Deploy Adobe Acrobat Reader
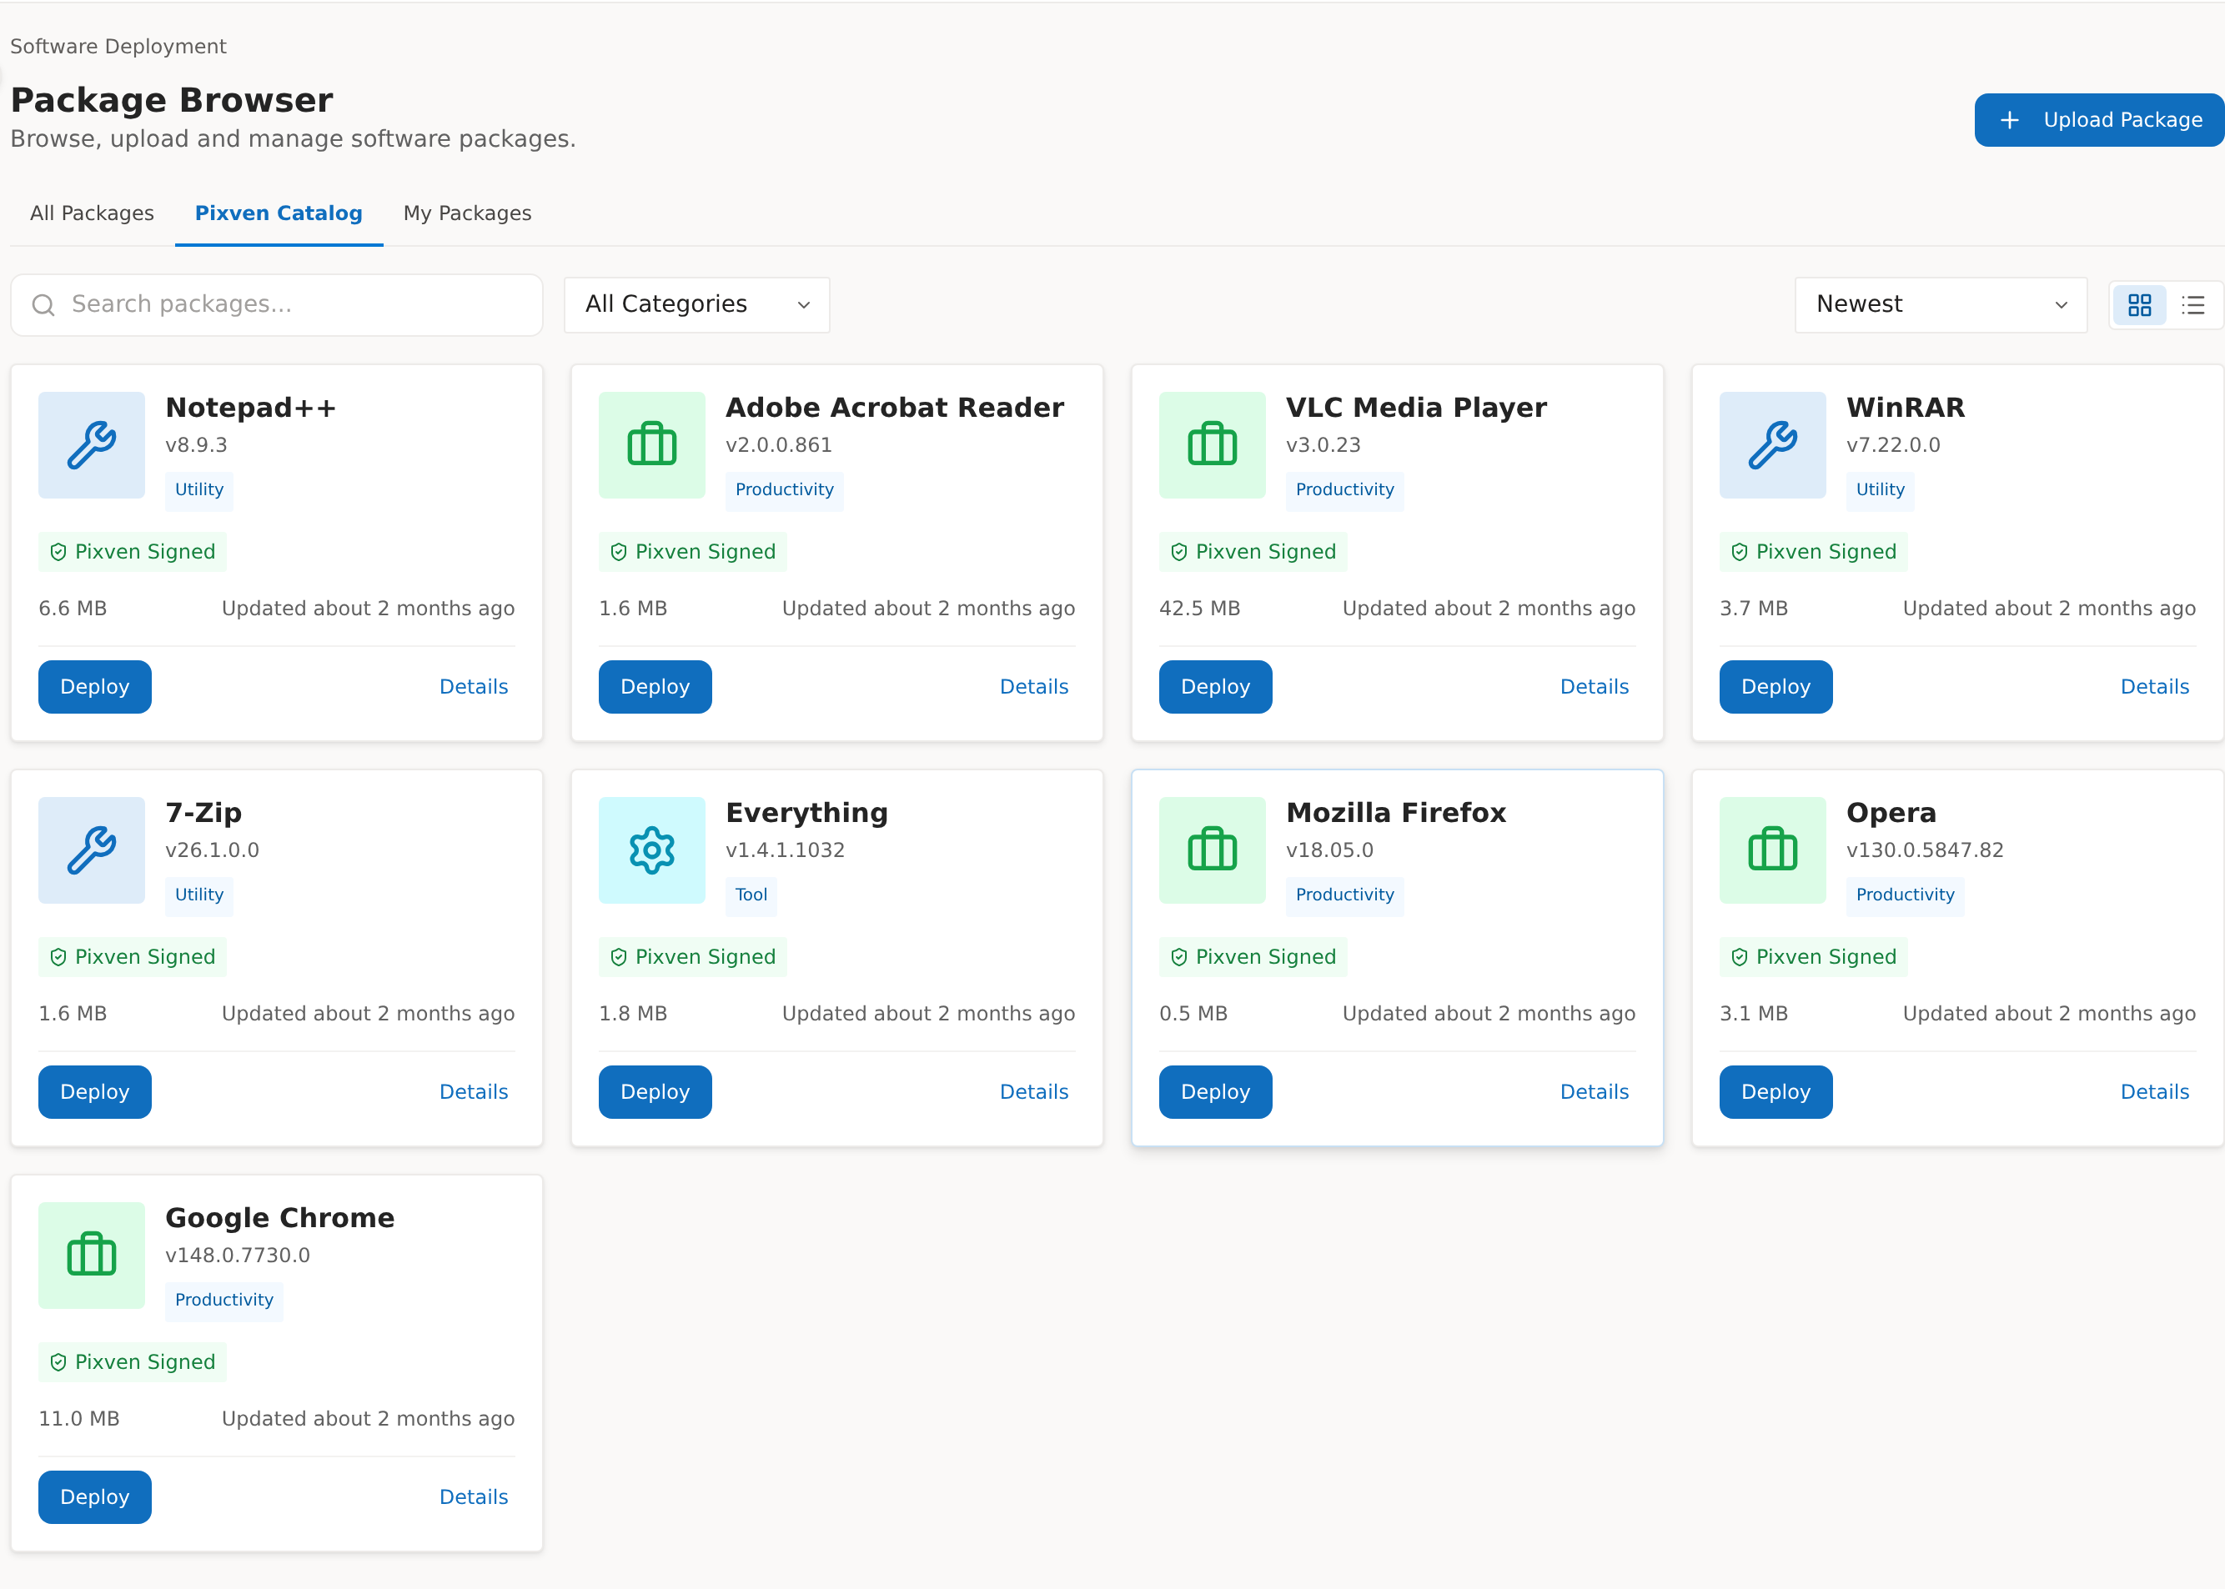Image resolution: width=2225 pixels, height=1589 pixels. click(x=655, y=687)
